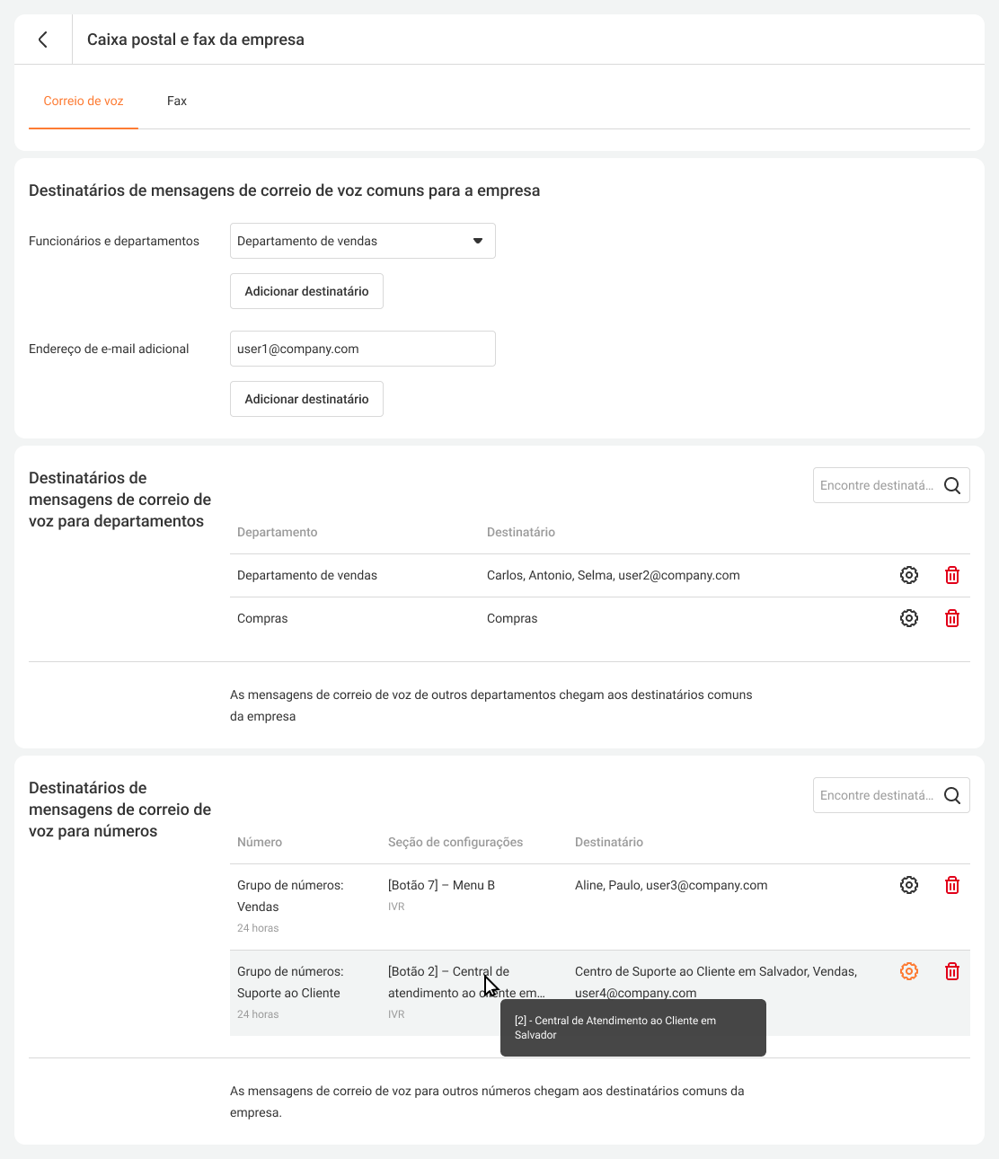
Task: Click search icon in departments recipient search
Action: (x=952, y=485)
